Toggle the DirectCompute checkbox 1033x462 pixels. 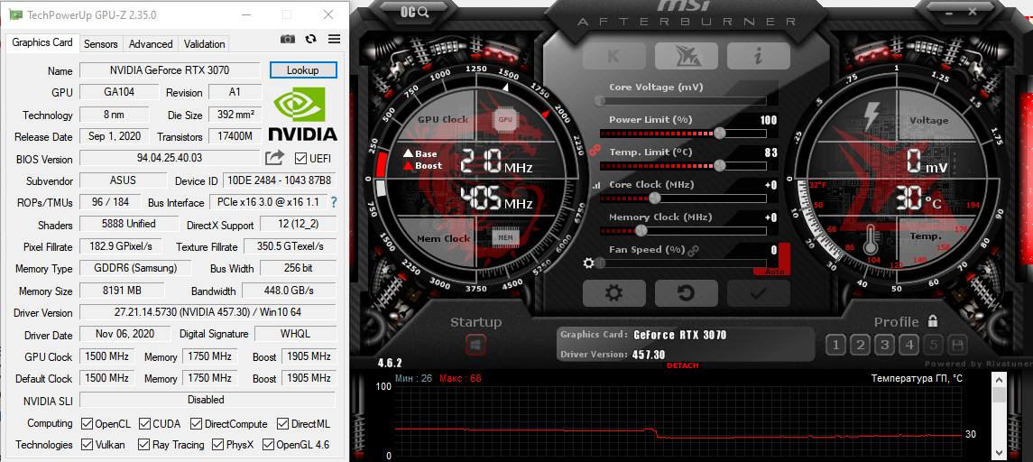tap(196, 423)
